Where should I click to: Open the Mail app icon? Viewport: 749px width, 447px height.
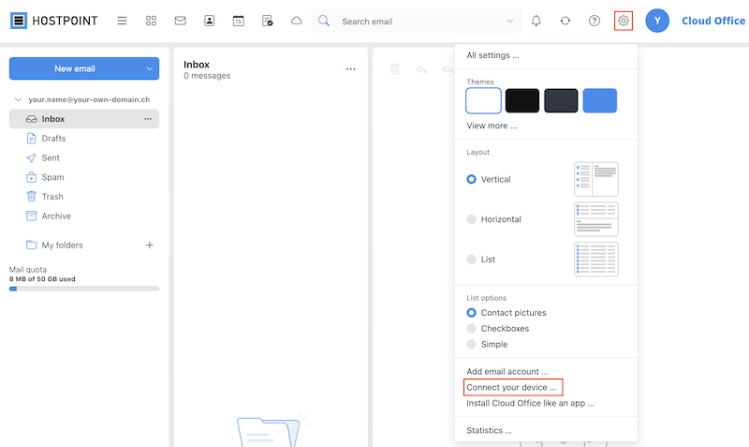tap(180, 21)
